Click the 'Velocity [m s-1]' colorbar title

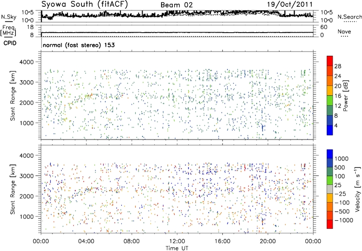point(357,189)
